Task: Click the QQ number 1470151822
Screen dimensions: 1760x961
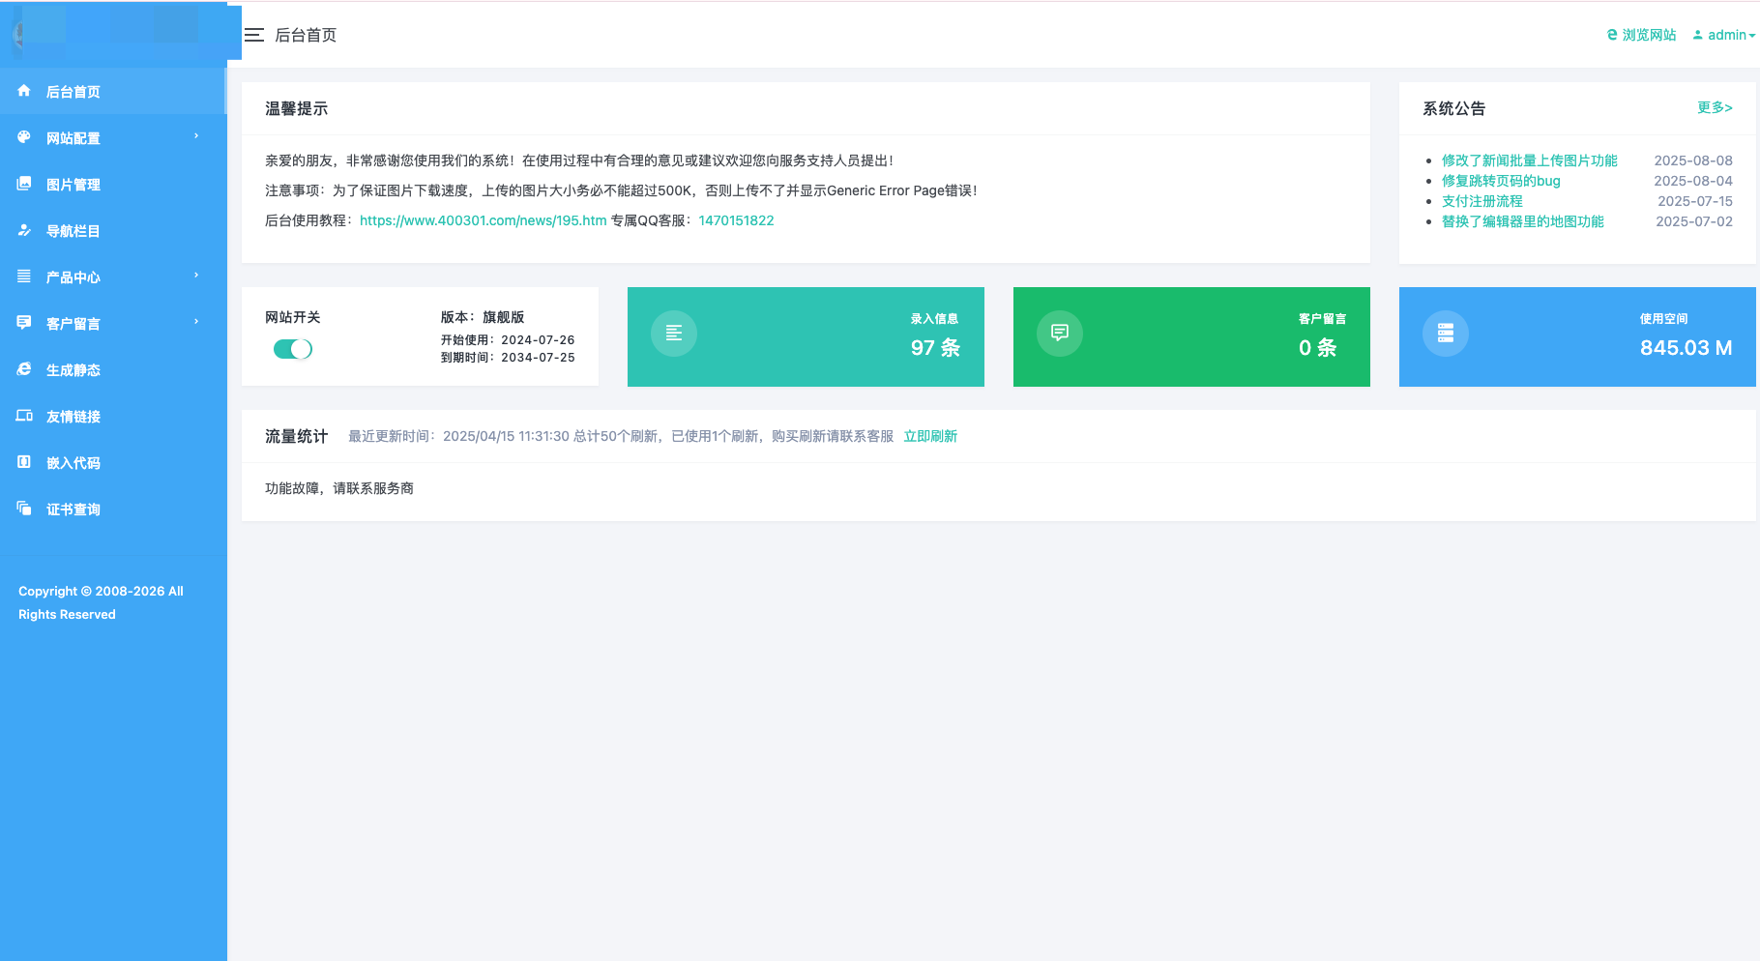Action: click(x=736, y=220)
